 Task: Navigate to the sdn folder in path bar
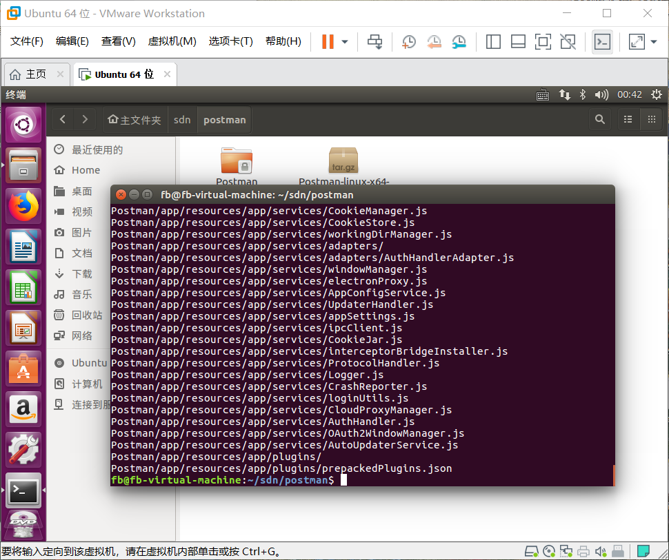(182, 120)
